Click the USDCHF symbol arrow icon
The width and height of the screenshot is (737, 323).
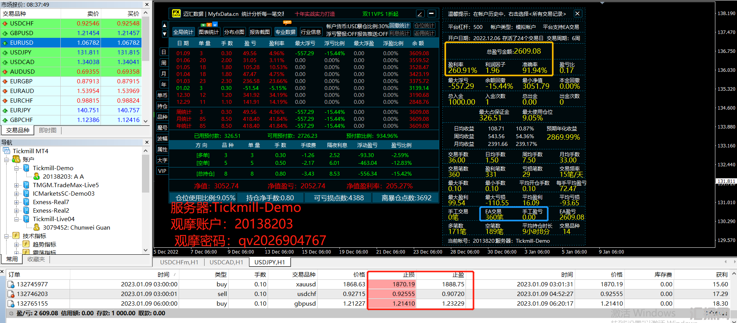pos(5,24)
